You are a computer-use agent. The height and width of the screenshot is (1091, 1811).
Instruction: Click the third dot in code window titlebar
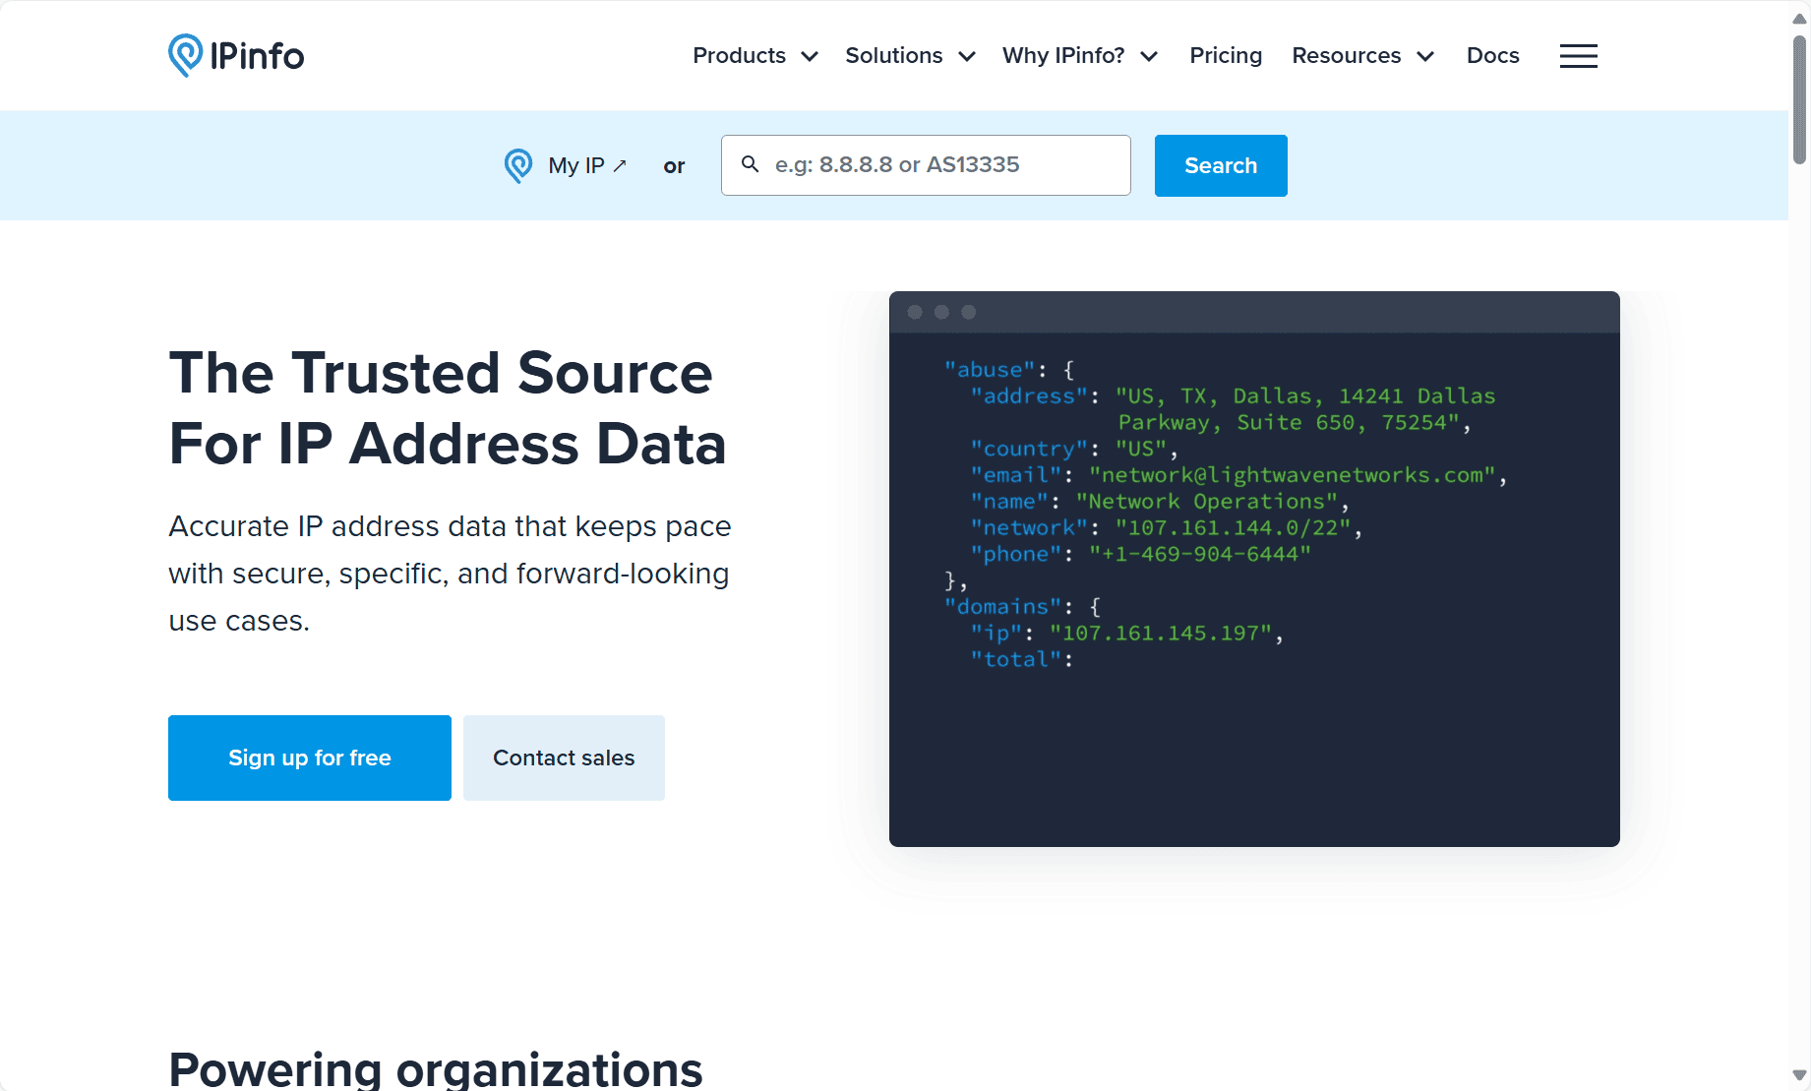click(x=969, y=312)
